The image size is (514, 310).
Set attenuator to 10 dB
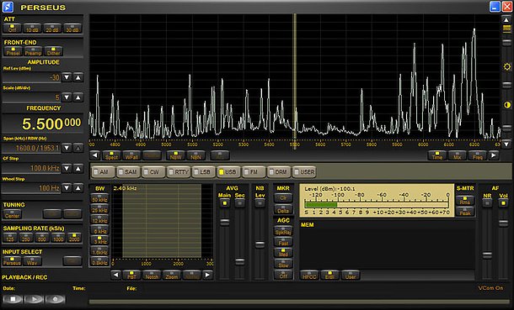pyautogui.click(x=32, y=29)
